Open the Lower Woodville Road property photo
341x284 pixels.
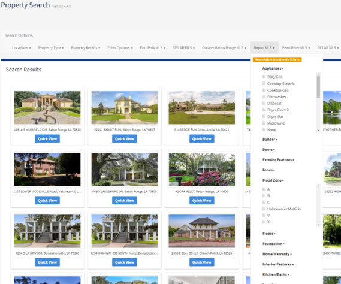pyautogui.click(x=47, y=169)
